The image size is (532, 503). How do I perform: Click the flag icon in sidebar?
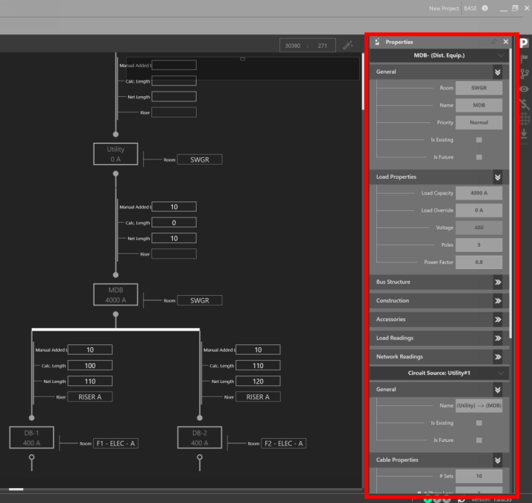[x=525, y=58]
